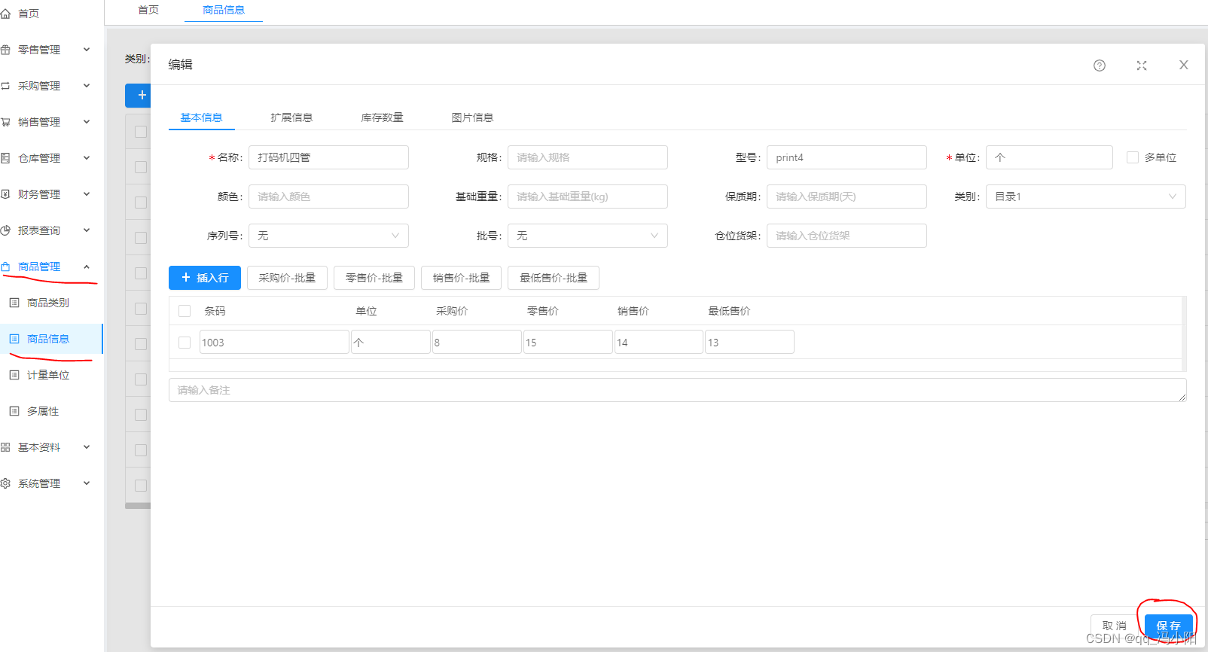The width and height of the screenshot is (1208, 652).
Task: Open the 序列号 dropdown
Action: point(328,236)
